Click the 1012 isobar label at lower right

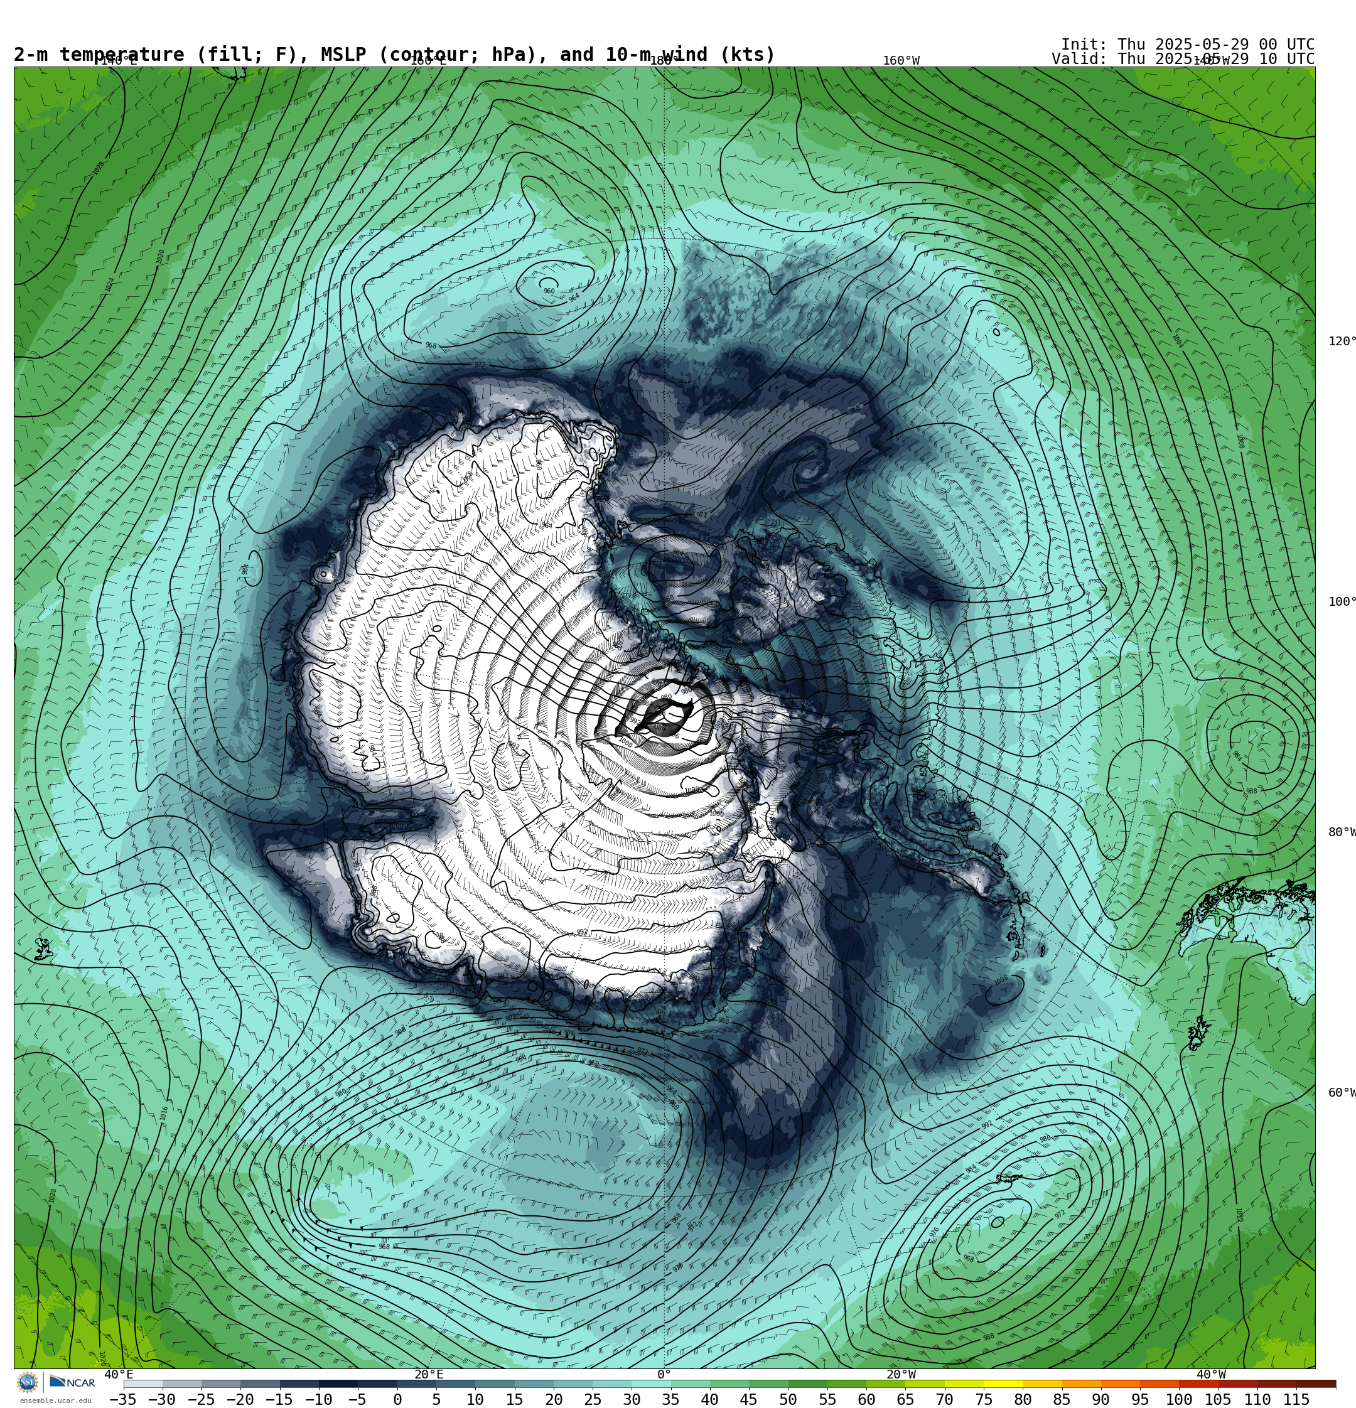(1239, 1215)
